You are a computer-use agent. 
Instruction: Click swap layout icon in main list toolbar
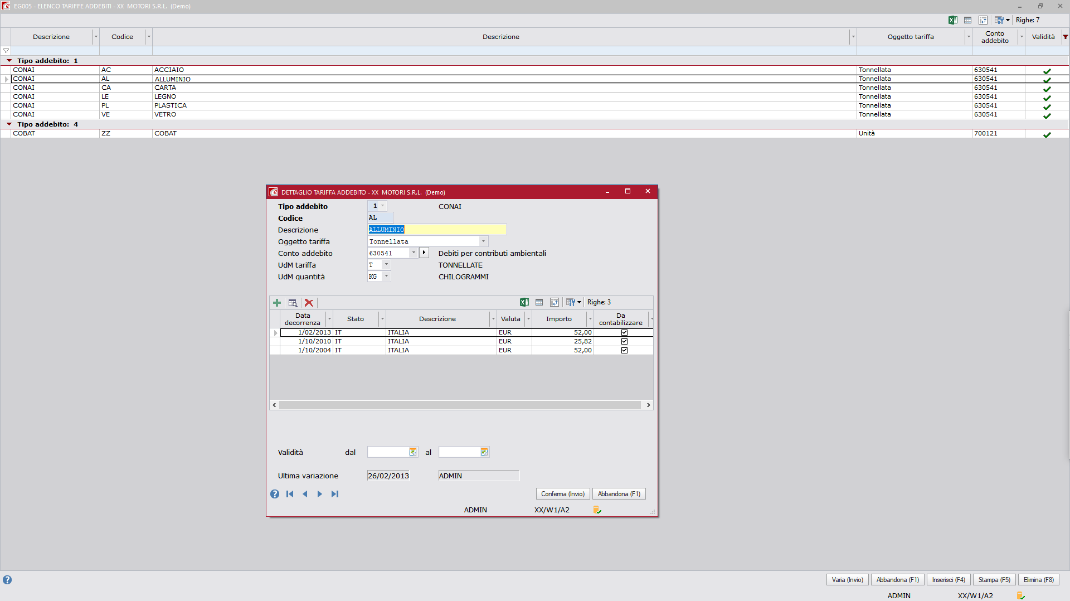pyautogui.click(x=983, y=20)
